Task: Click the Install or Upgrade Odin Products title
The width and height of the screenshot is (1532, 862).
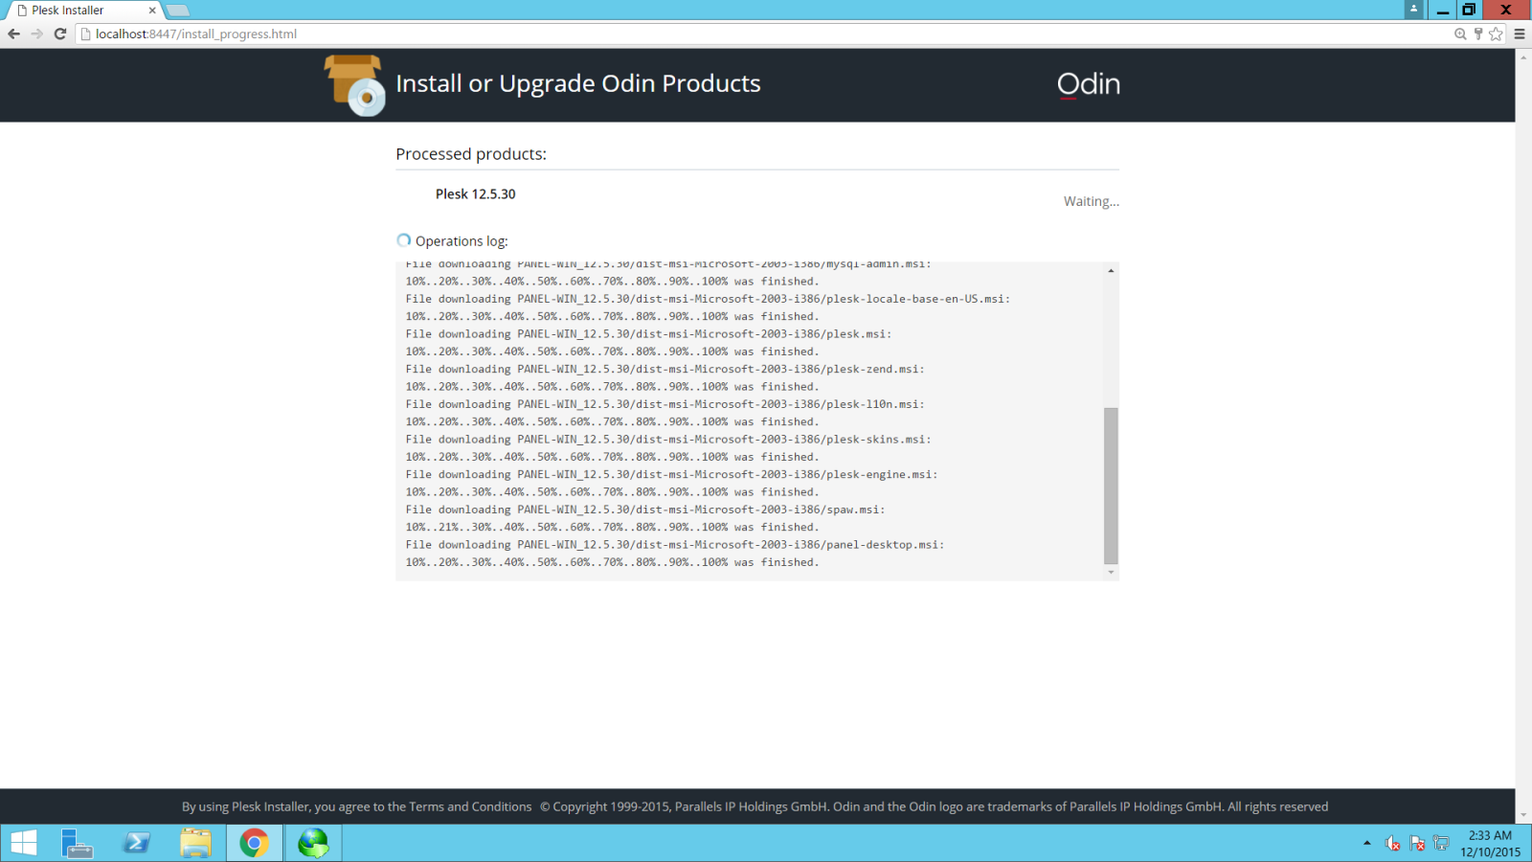Action: pyautogui.click(x=578, y=84)
